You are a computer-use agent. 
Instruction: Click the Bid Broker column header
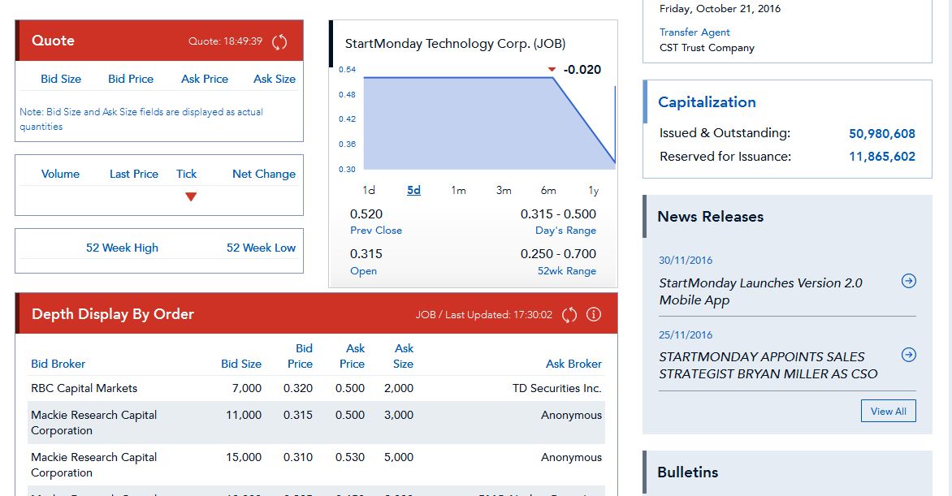click(58, 364)
